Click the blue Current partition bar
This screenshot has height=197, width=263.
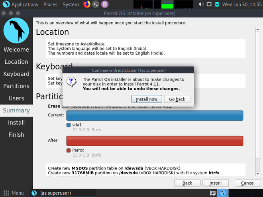[155, 115]
